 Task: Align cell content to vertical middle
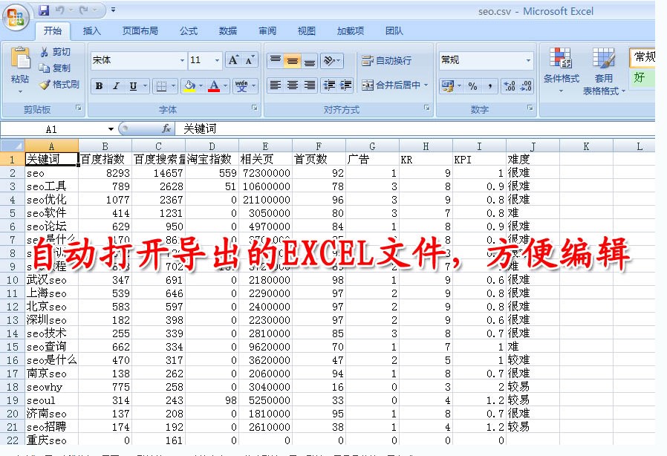coord(292,60)
